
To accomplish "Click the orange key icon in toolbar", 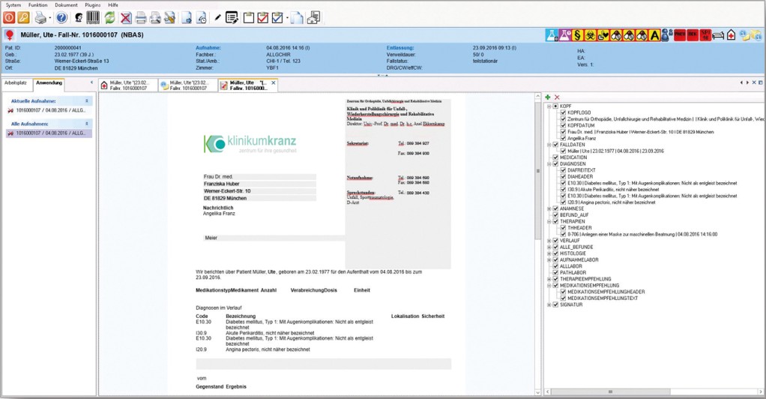I will point(23,18).
